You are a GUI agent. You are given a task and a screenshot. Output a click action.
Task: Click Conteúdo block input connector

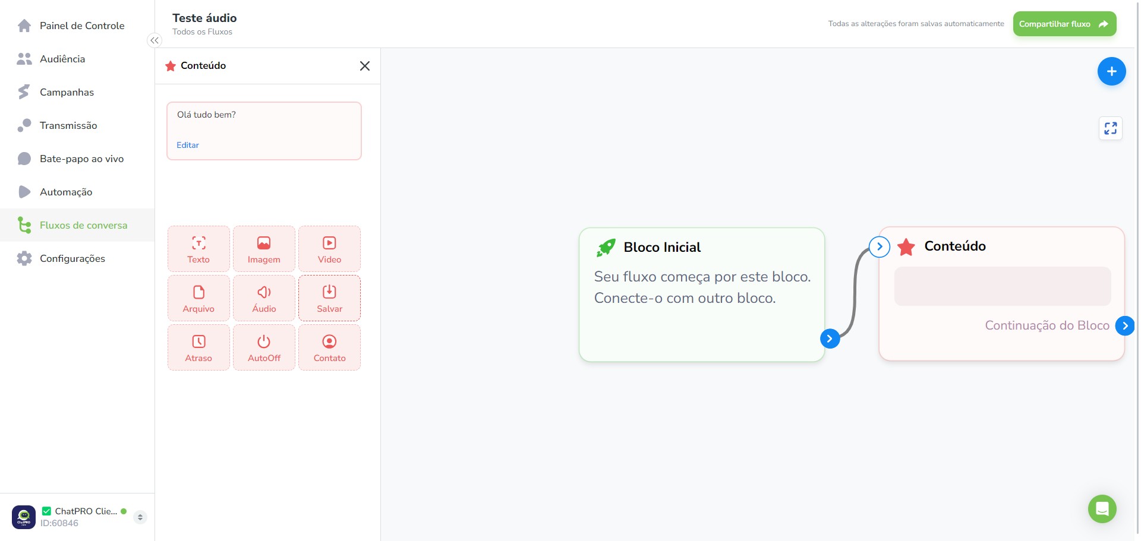880,246
